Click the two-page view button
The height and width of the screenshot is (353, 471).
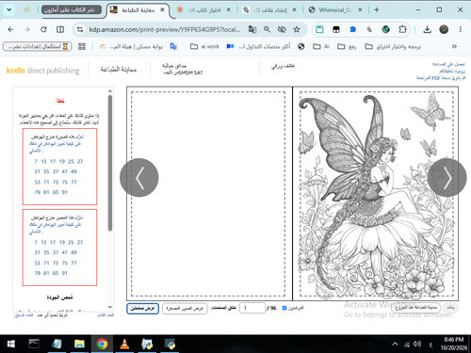click(x=142, y=309)
